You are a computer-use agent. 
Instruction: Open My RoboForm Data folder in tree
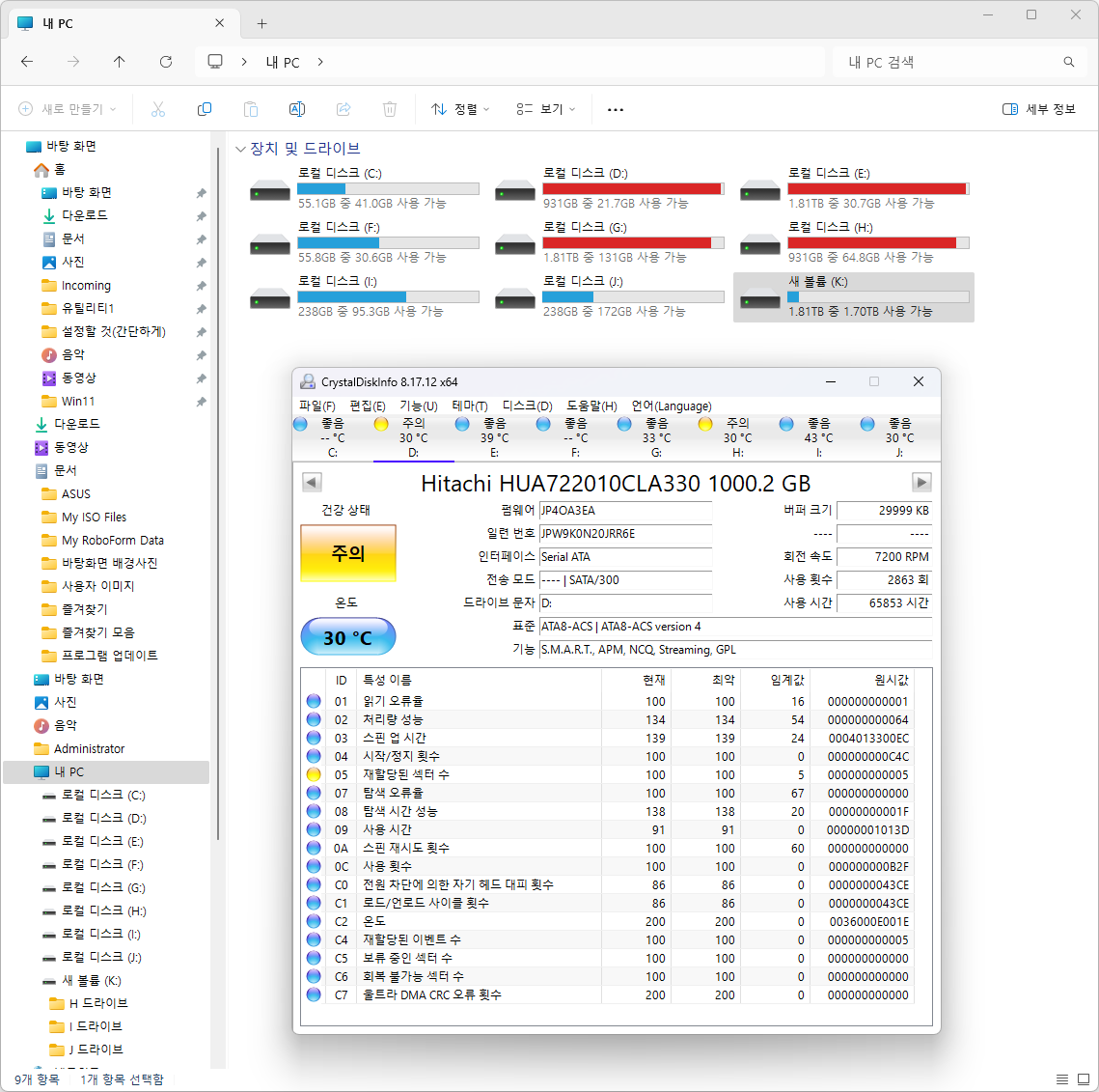pyautogui.click(x=112, y=540)
